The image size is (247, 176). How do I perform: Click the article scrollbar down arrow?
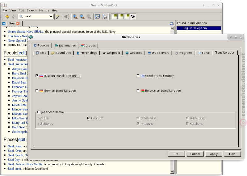tap(172, 172)
